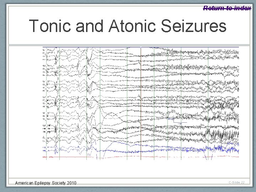The width and height of the screenshot is (256, 192).
Task: Select the C-Slide 22 label
Action: [x=236, y=182]
